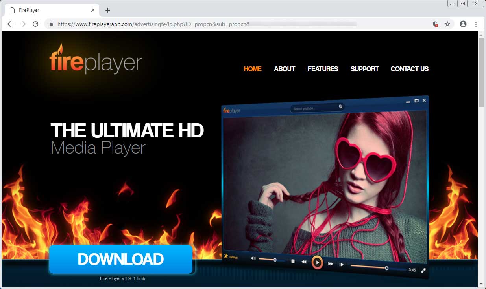
Task: Click the player fast-forward button
Action: [x=331, y=264]
